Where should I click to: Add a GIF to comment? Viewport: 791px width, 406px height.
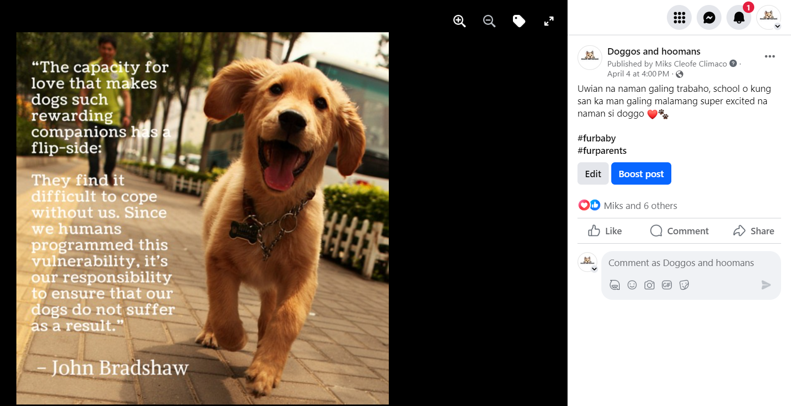tap(667, 285)
